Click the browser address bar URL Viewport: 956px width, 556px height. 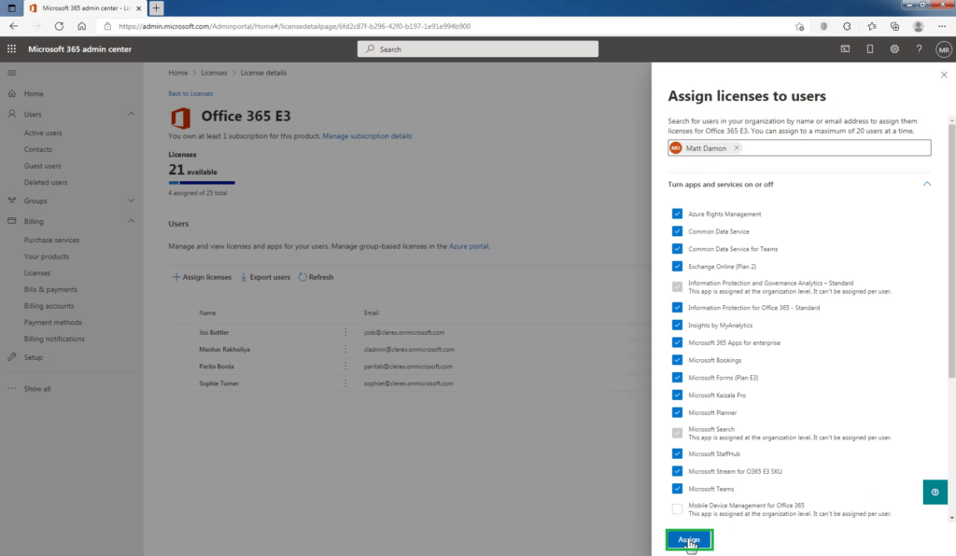[294, 26]
